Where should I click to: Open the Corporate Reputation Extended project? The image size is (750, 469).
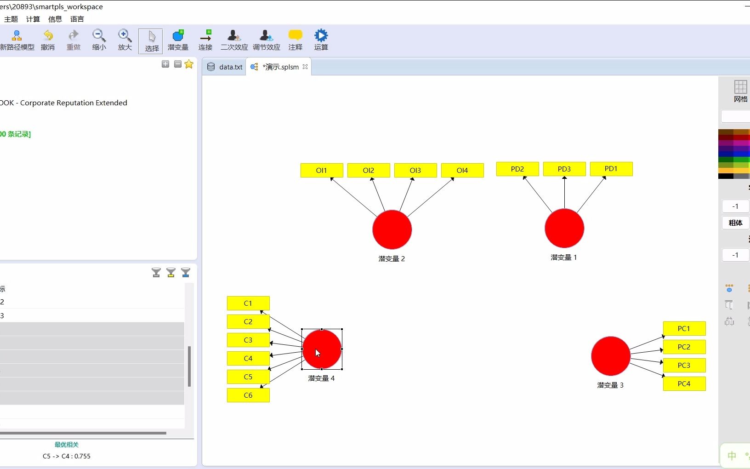63,103
